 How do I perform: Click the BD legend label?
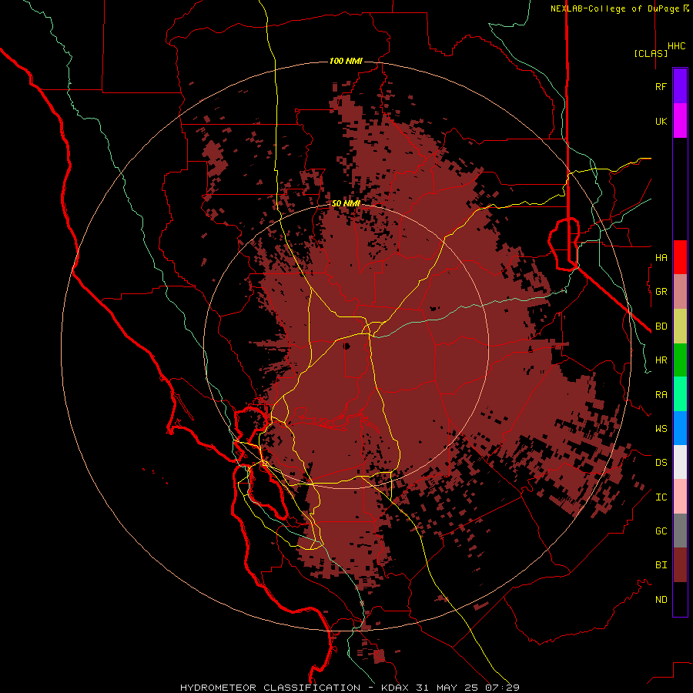point(661,326)
